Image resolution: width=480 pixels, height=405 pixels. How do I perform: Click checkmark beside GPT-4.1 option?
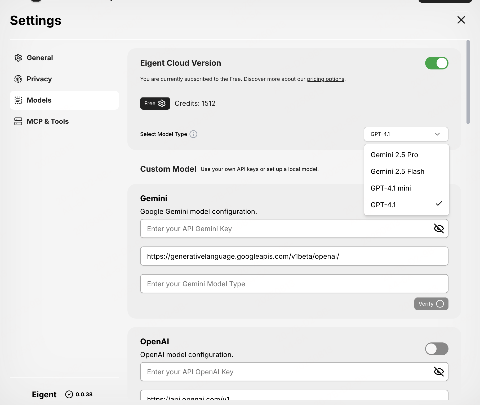439,204
